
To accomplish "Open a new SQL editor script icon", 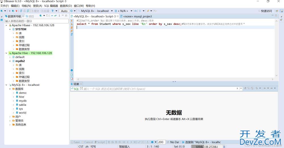I will point(21,11).
